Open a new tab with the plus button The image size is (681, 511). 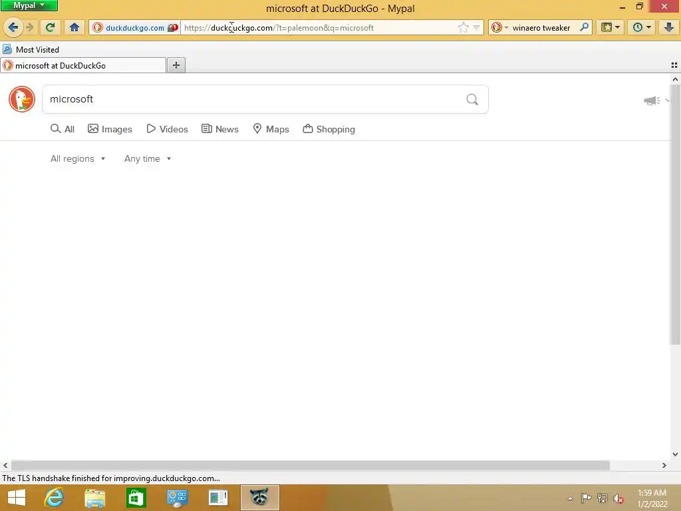click(x=176, y=65)
